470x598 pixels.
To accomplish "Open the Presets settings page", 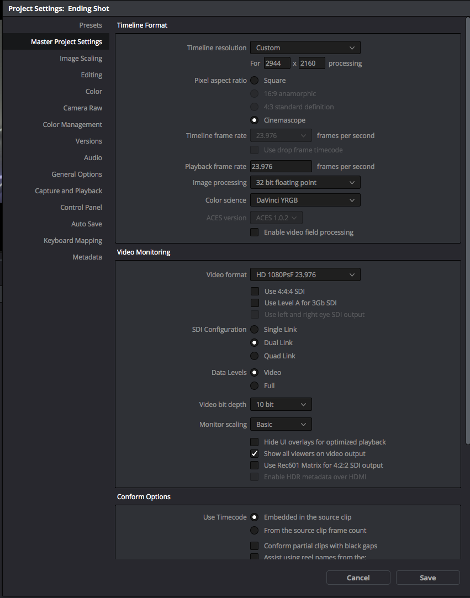I will coord(91,25).
